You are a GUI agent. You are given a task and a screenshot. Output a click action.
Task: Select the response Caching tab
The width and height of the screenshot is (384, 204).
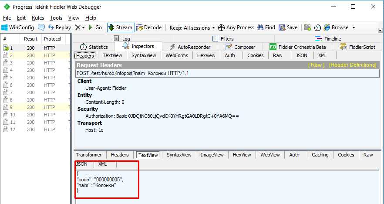point(320,155)
